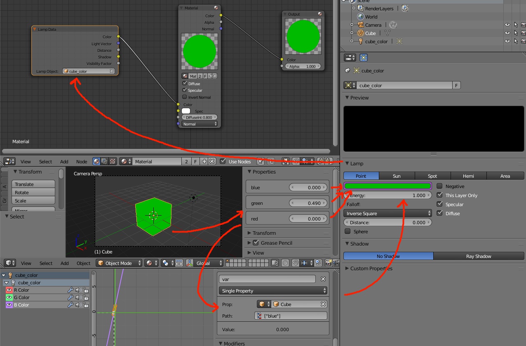Uncheck This Layer Only
The height and width of the screenshot is (346, 526).
tap(439, 195)
